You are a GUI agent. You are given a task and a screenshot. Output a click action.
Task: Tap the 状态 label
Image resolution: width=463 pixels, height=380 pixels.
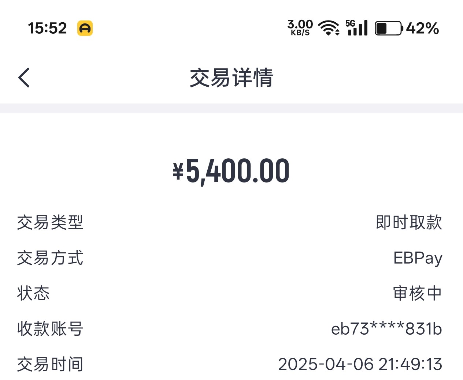click(33, 293)
